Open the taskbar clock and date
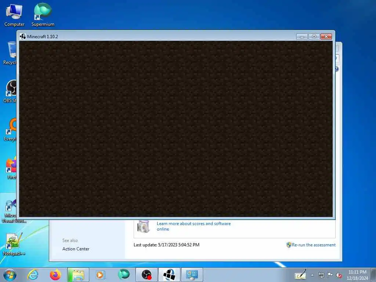Screen dimensions: 376x282 (x=357, y=275)
